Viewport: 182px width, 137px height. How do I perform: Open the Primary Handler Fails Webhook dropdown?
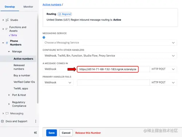(x=58, y=82)
